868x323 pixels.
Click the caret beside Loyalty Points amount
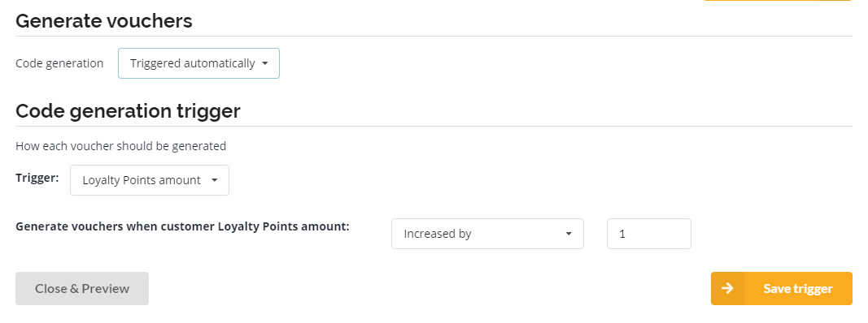[x=215, y=180]
